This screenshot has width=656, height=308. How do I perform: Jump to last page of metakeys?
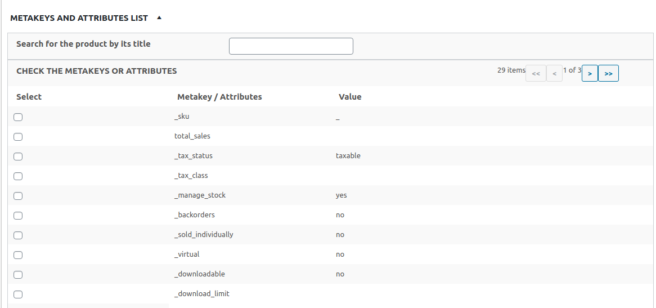608,74
